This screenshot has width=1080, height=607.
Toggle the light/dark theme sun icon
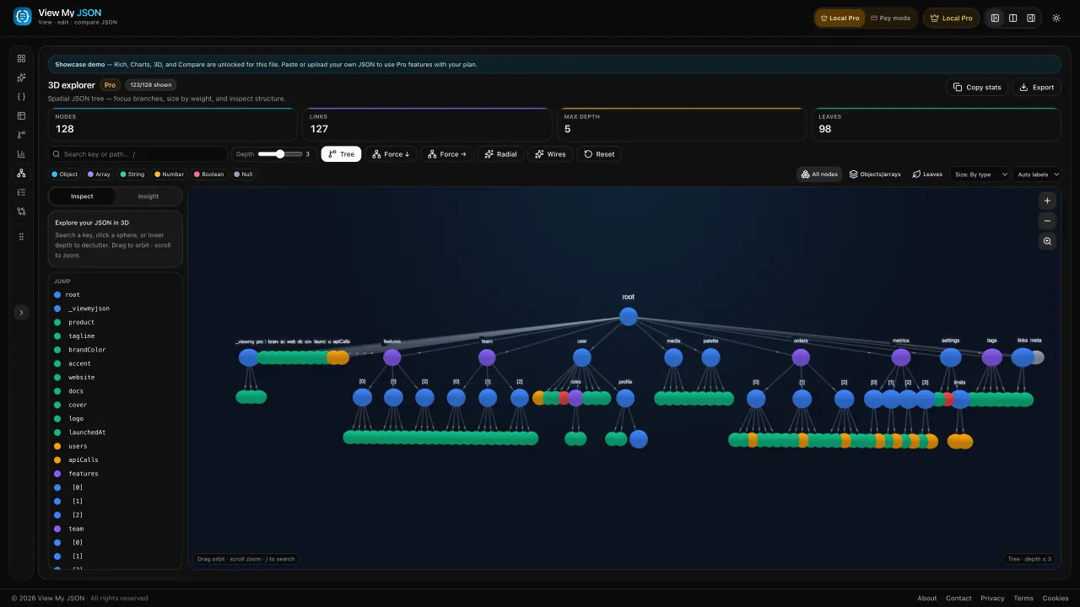1056,18
